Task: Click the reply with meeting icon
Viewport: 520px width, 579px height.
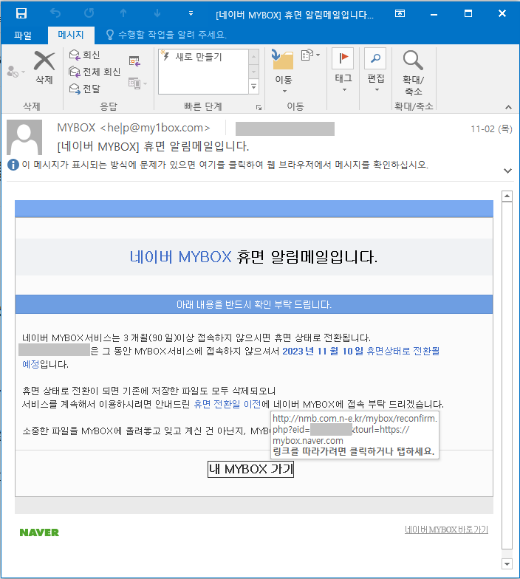Action: 134,61
